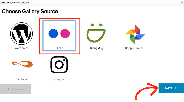Click the grayed-out Previous button
The height and width of the screenshot is (102, 184).
pyautogui.click(x=15, y=89)
